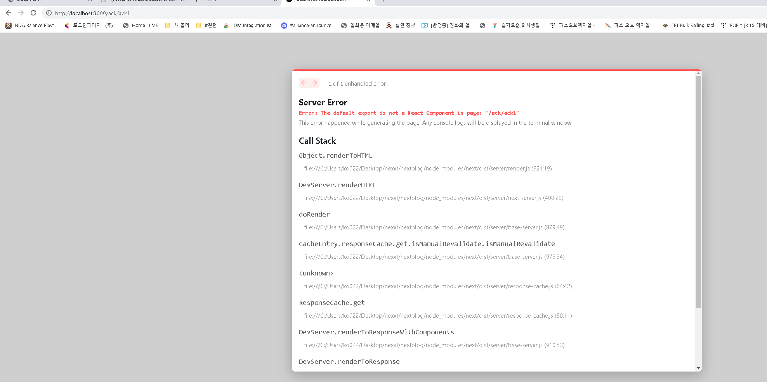Open the response-cache.js (90:11) file path
The image size is (767, 382).
438,316
